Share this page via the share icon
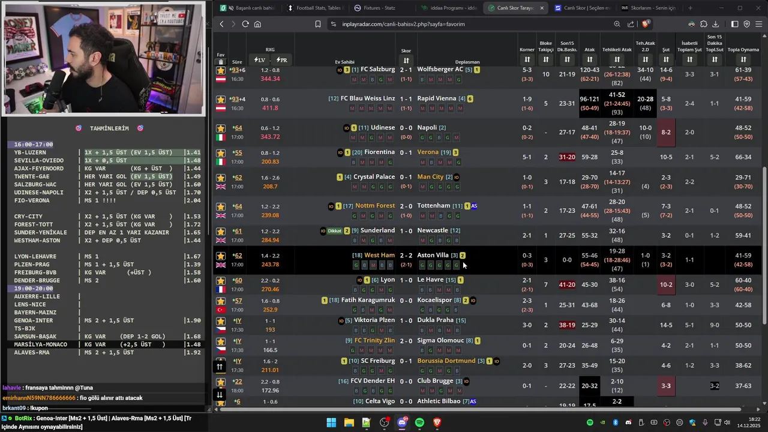The height and width of the screenshot is (432, 768). [631, 24]
